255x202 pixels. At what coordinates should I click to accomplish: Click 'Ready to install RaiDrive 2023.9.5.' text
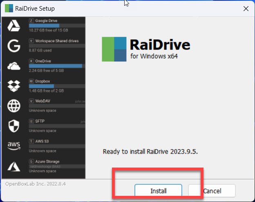(150, 152)
